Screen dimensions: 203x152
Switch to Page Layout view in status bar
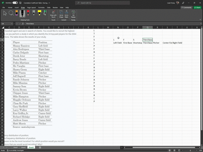click(x=174, y=150)
